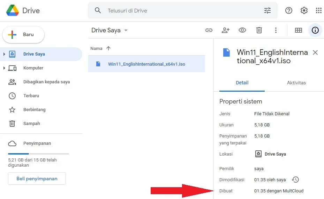Click Beli penyimpanan button

click(x=37, y=179)
